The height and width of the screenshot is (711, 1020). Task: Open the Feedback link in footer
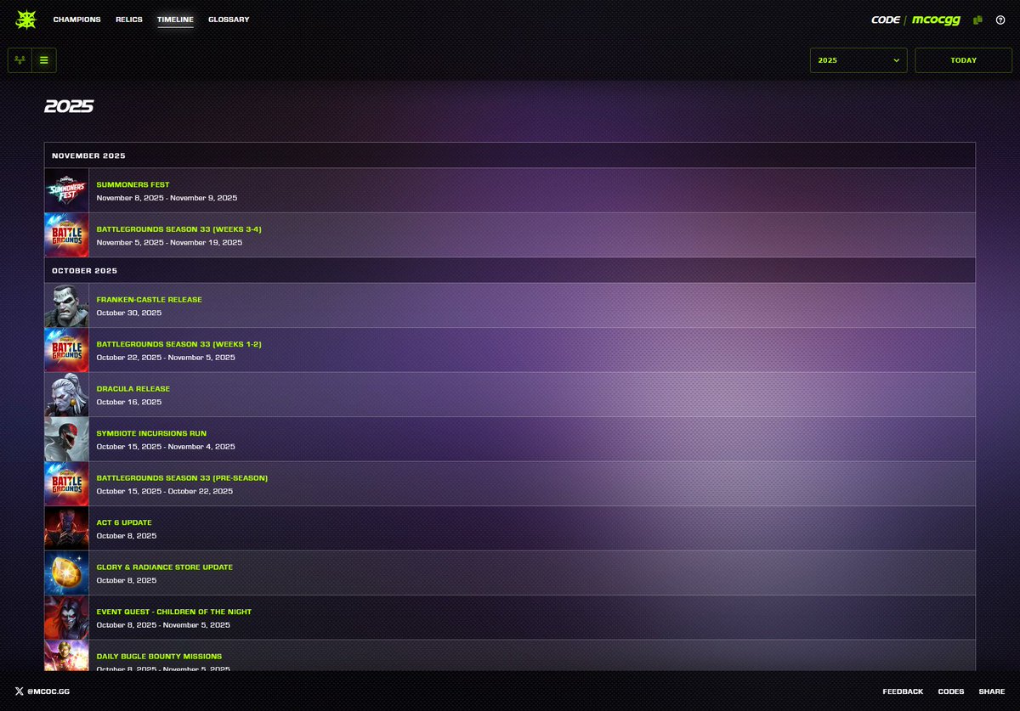tap(903, 691)
